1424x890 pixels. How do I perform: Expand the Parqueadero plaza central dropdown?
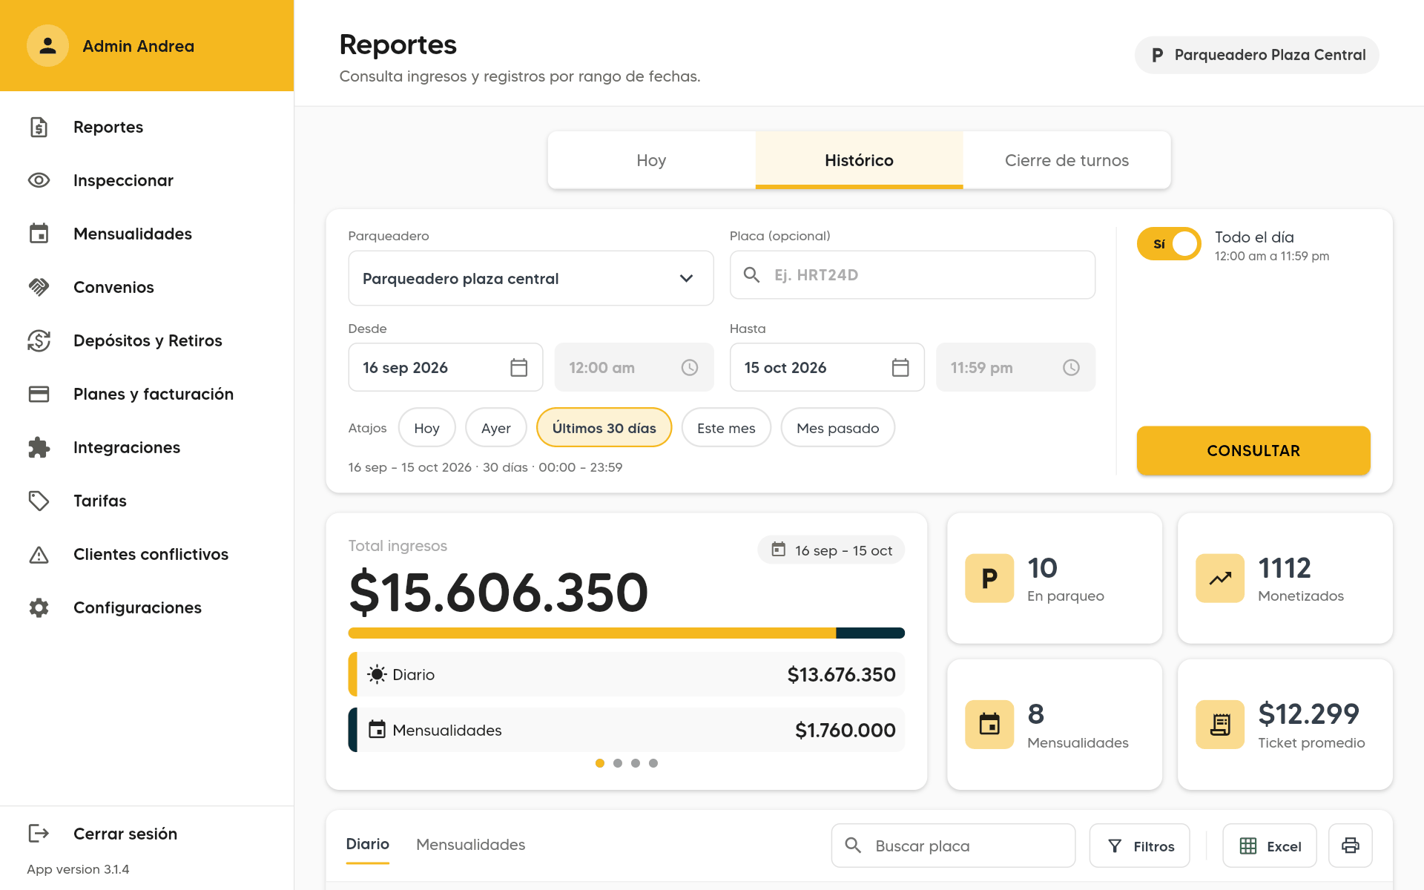(531, 278)
